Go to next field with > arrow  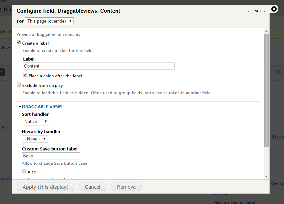pos(264,11)
